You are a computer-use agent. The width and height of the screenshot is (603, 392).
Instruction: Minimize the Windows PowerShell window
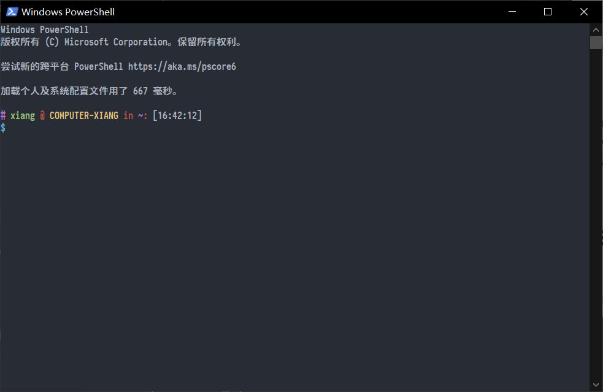pos(512,12)
